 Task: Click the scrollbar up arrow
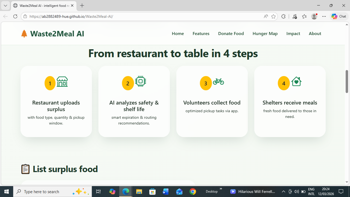347,25
